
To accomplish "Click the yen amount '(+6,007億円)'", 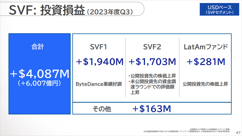I will [40, 83].
